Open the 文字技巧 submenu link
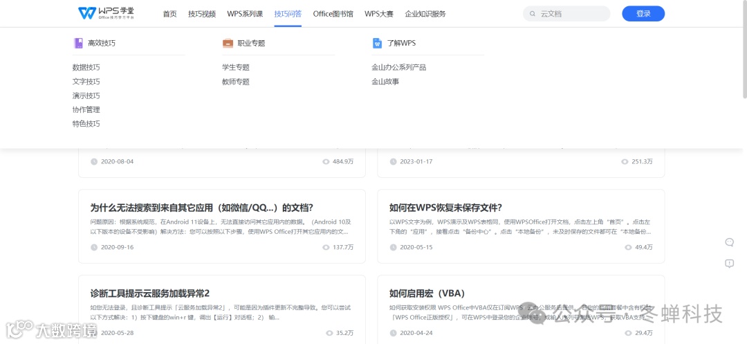This screenshot has width=747, height=344. tap(86, 82)
